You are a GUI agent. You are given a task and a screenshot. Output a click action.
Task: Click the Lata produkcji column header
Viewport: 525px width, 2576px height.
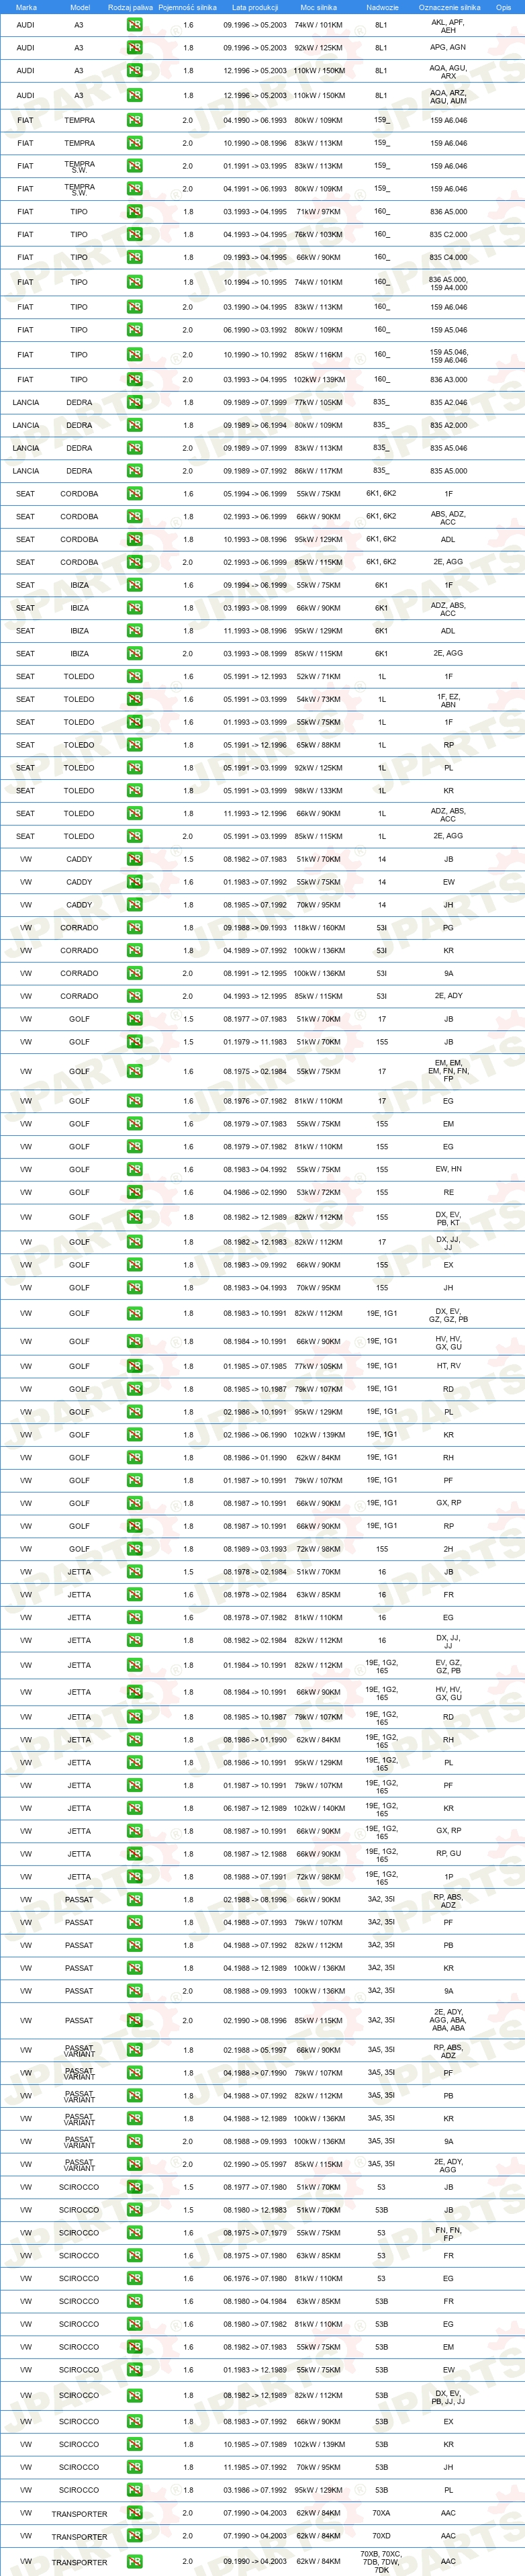click(255, 7)
